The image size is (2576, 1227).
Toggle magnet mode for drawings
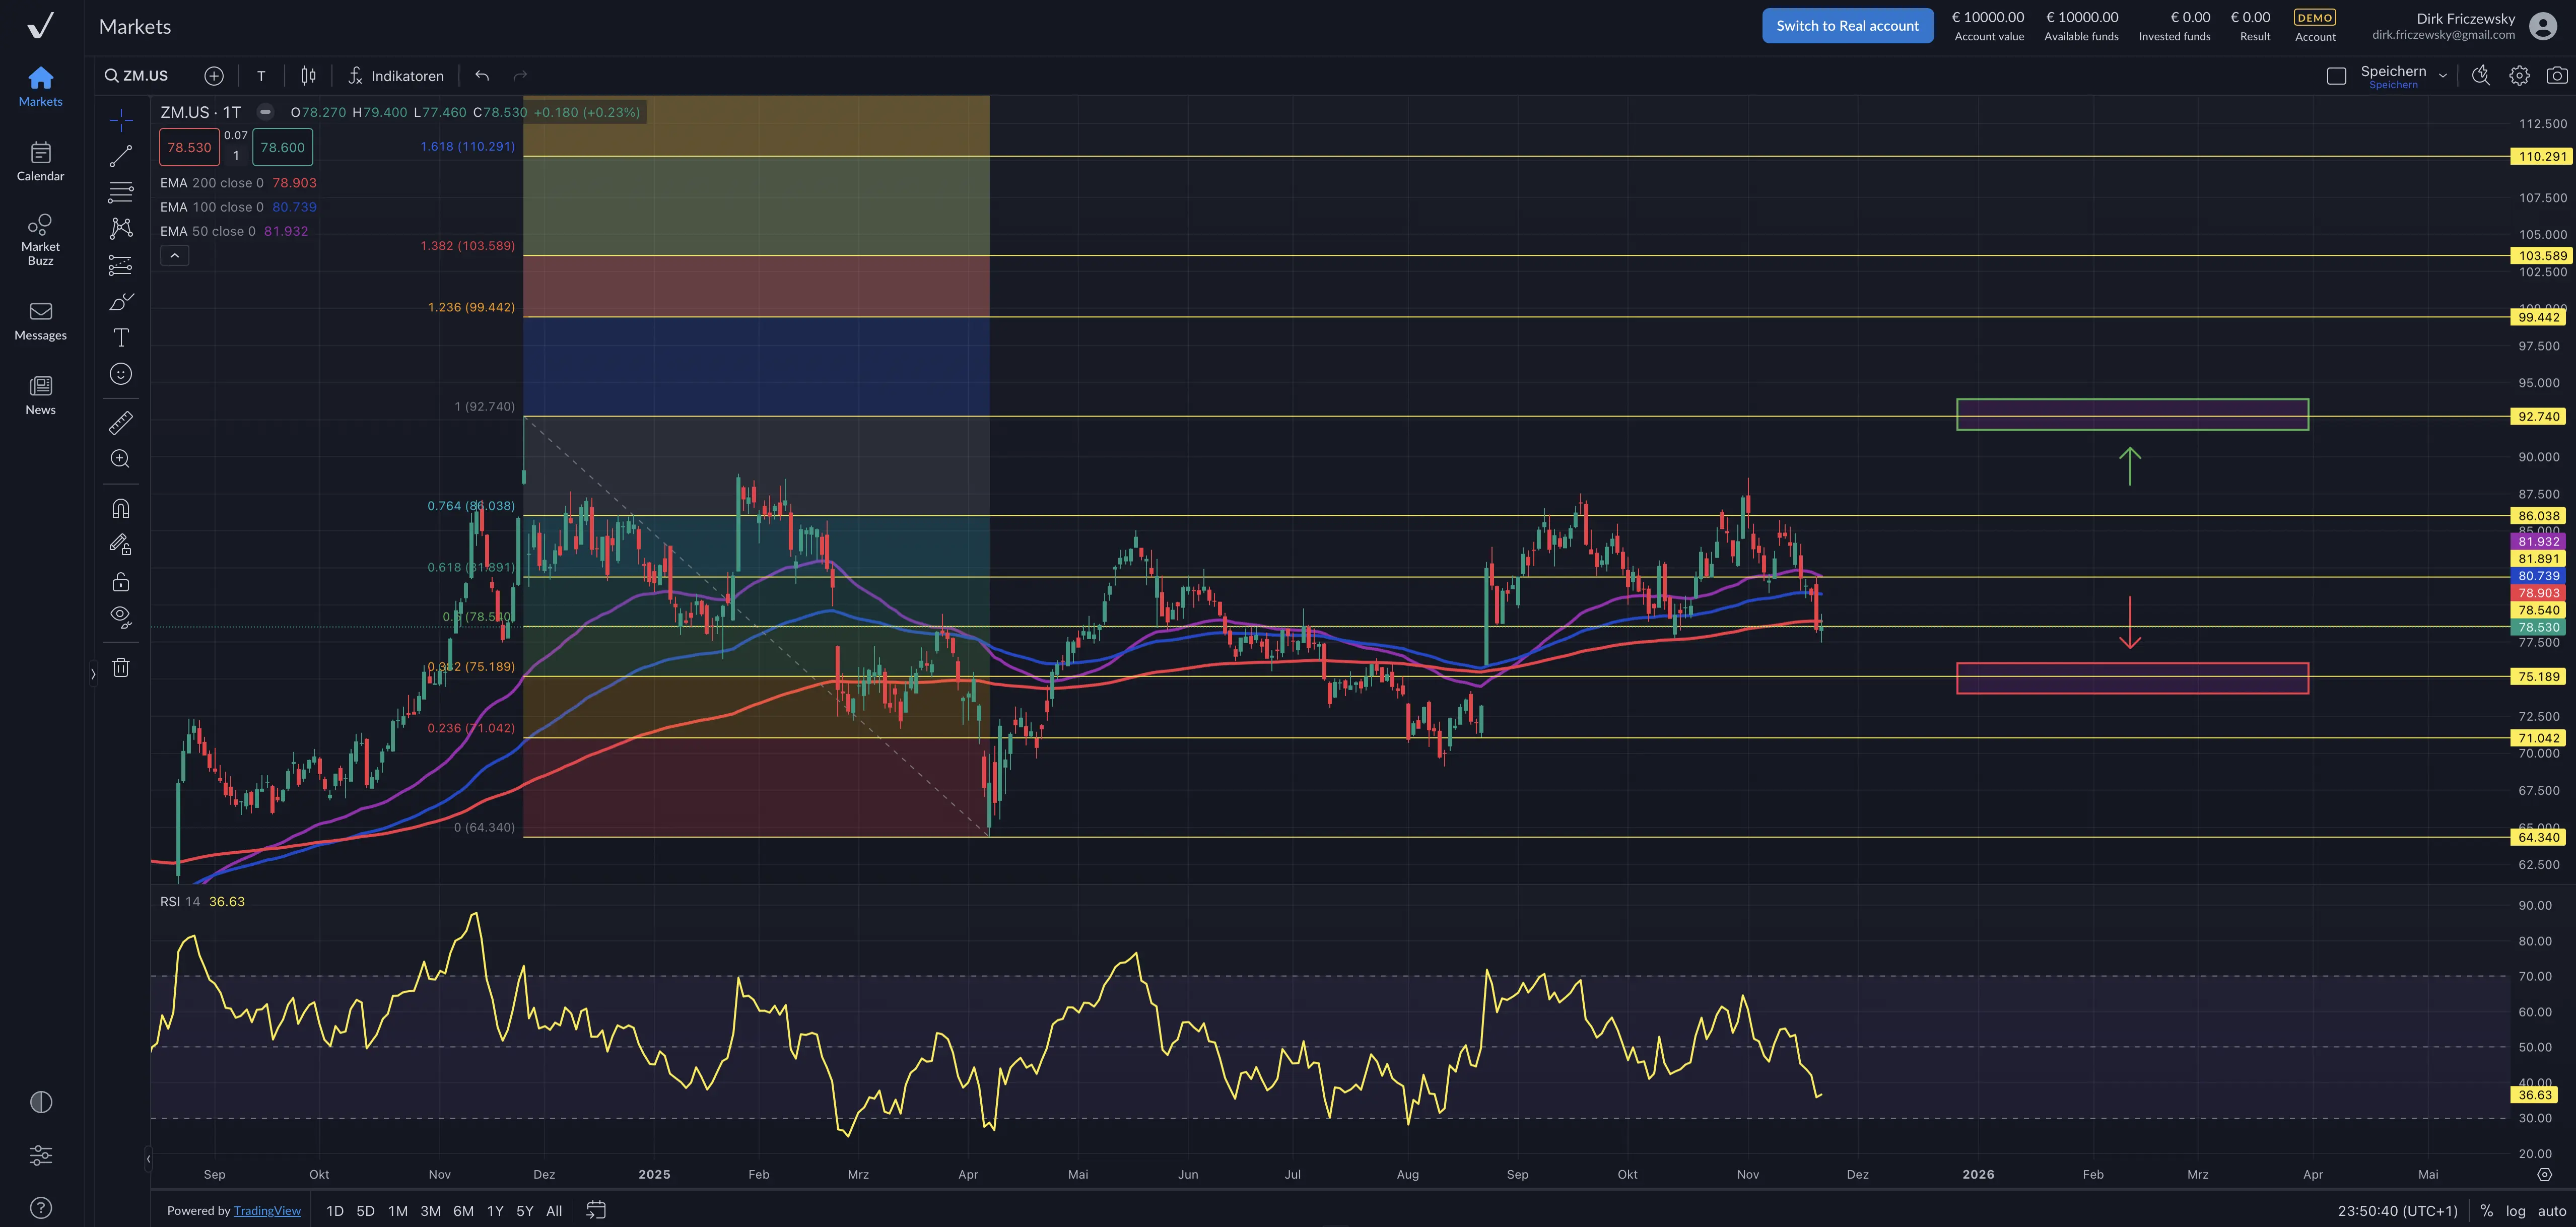pyautogui.click(x=121, y=508)
